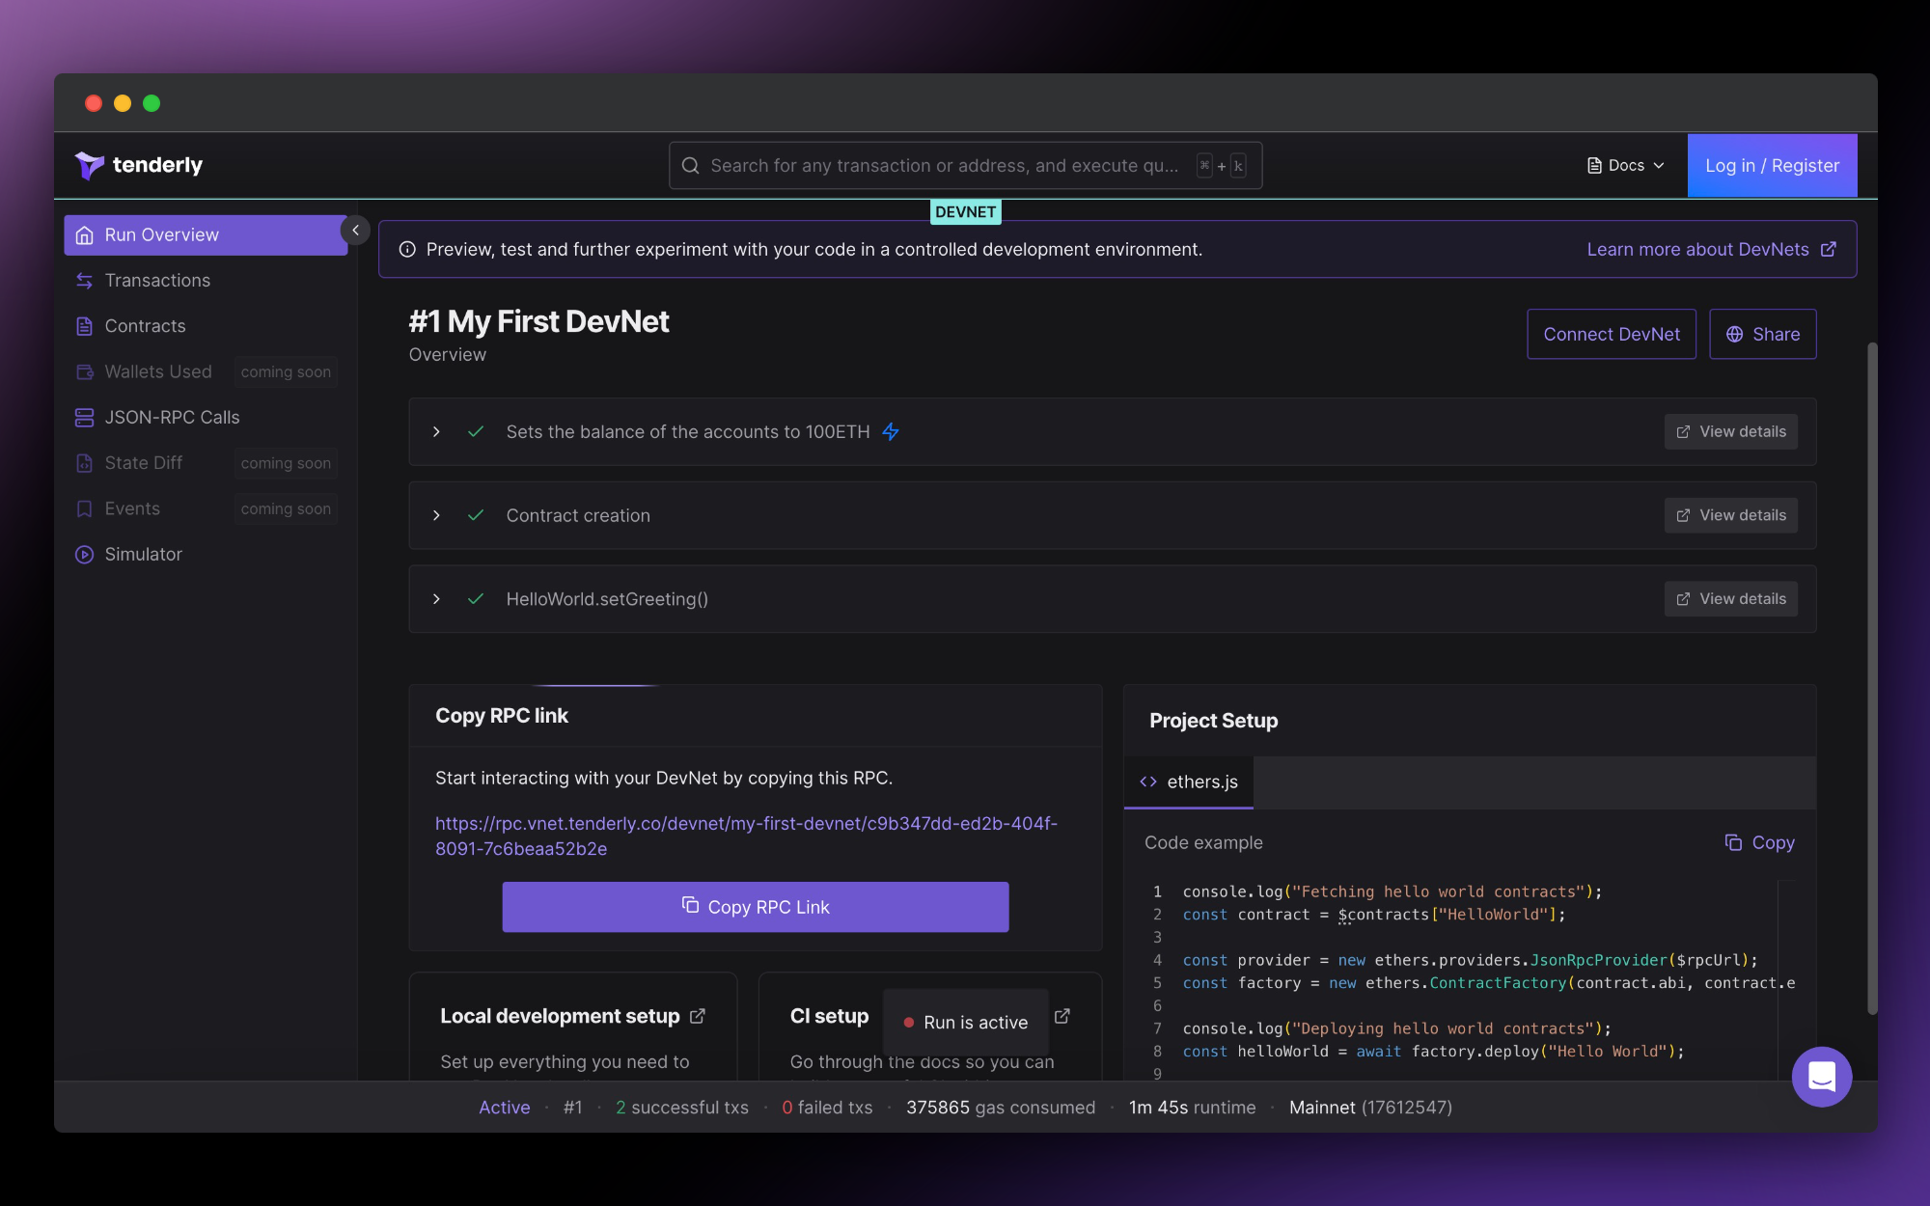Click the purple Copy RPC Link button
Image resolution: width=1930 pixels, height=1206 pixels.
[x=755, y=907]
